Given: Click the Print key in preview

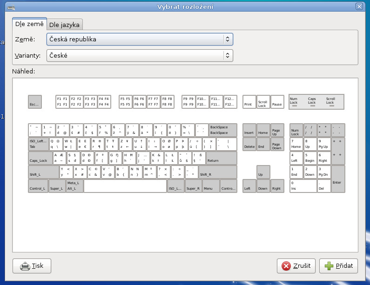Looking at the screenshot, I should [249, 102].
